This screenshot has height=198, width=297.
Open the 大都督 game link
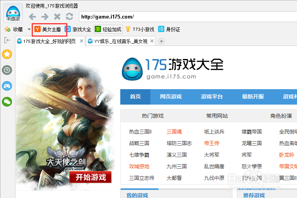click(174, 178)
